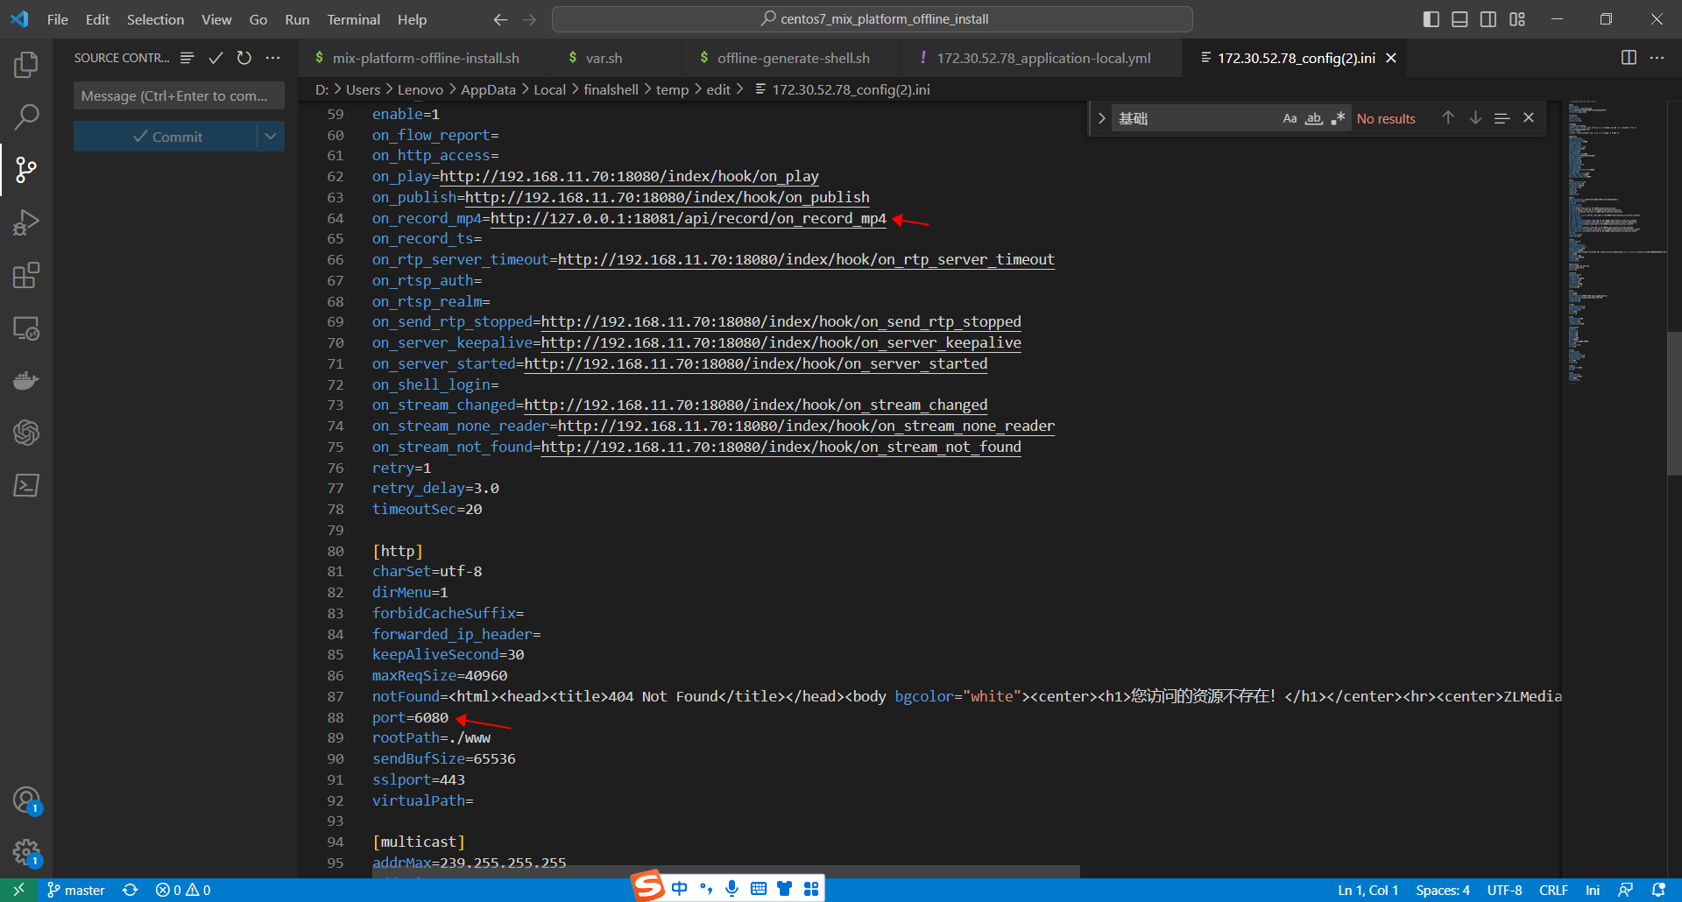1682x902 pixels.
Task: Toggle Use Regular Expression in find widget
Action: coord(1338,118)
